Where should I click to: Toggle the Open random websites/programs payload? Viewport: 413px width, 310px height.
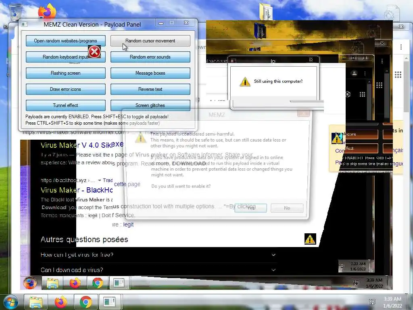pyautogui.click(x=66, y=41)
